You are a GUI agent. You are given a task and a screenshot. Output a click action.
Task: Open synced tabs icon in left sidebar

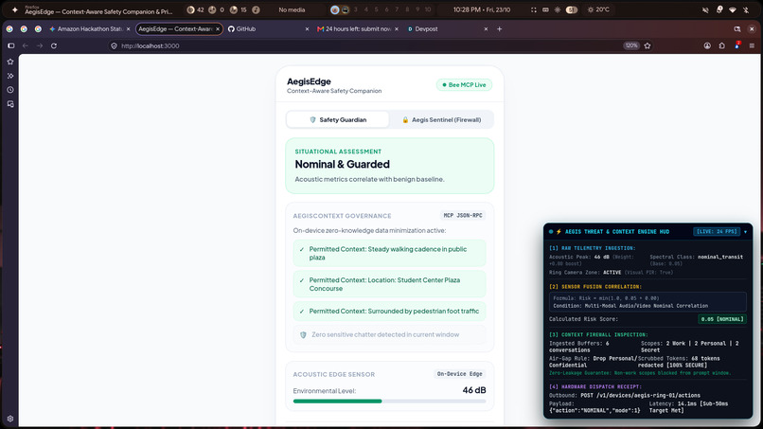tap(10, 104)
